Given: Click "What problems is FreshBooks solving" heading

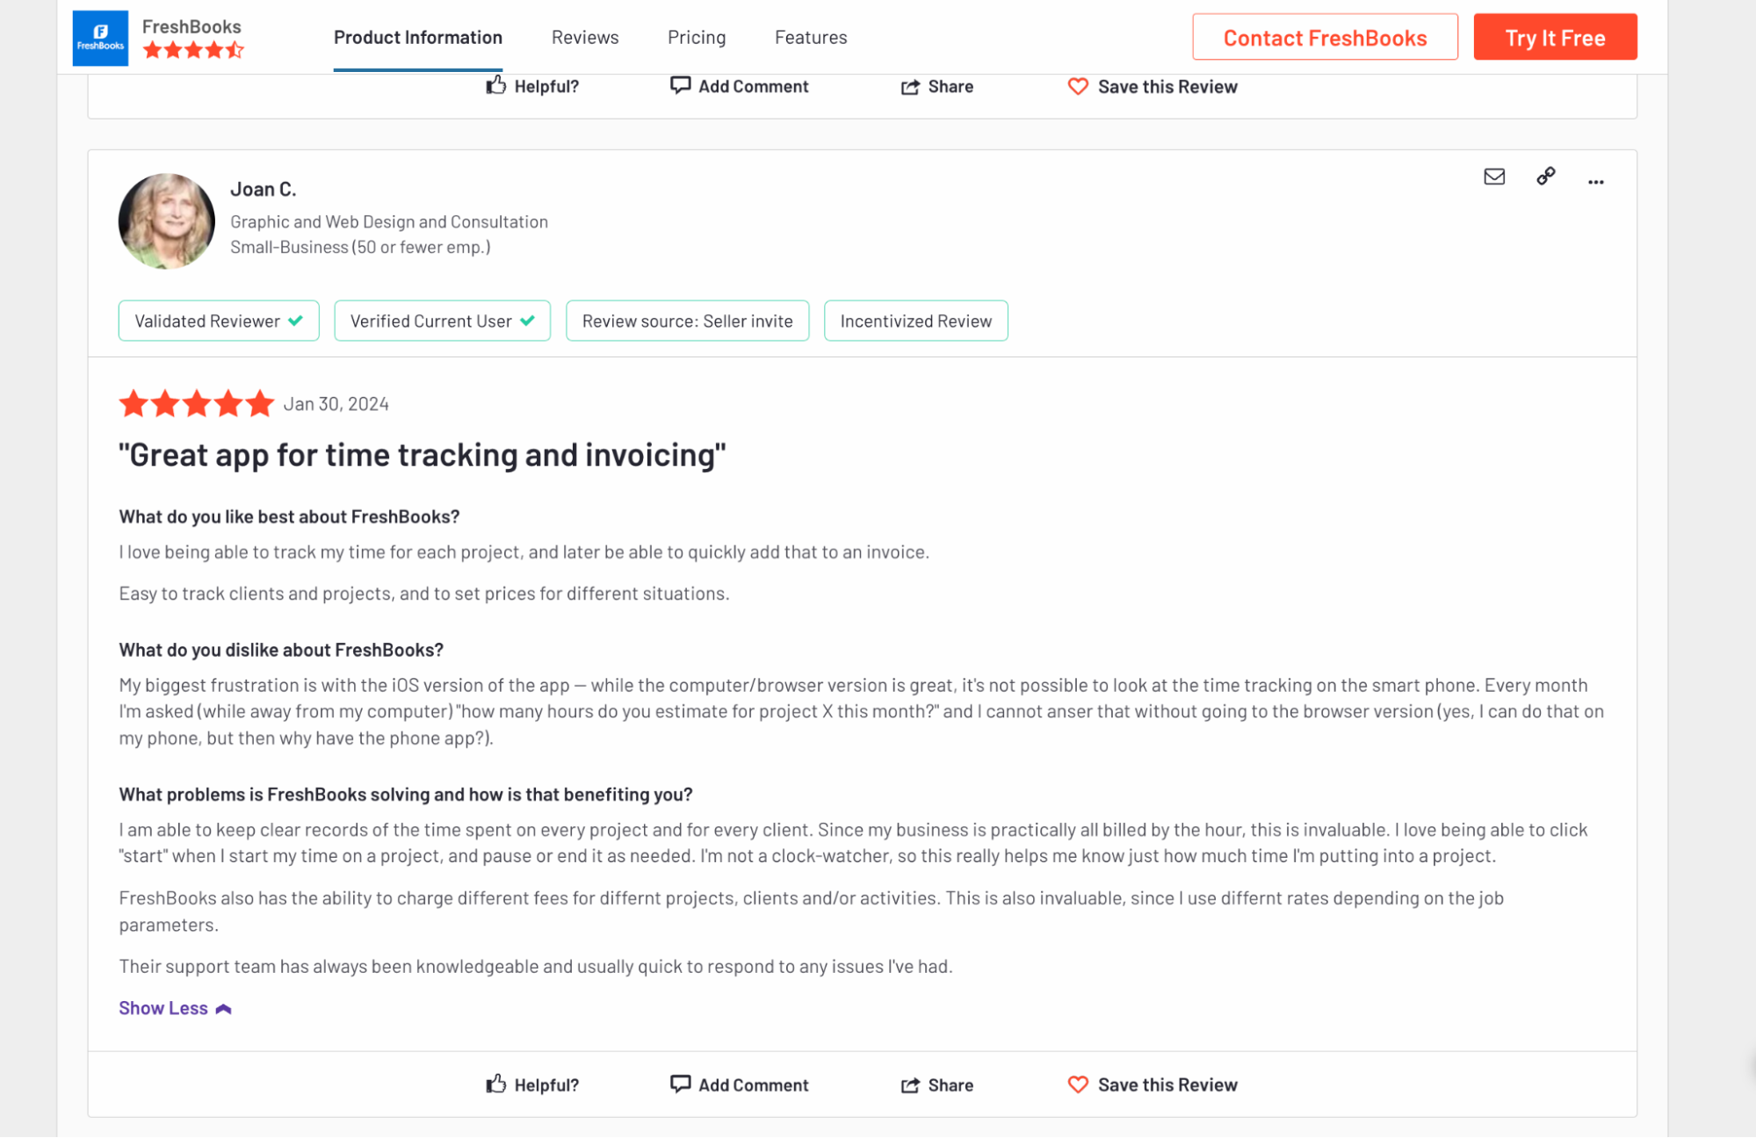Looking at the screenshot, I should click(x=406, y=795).
